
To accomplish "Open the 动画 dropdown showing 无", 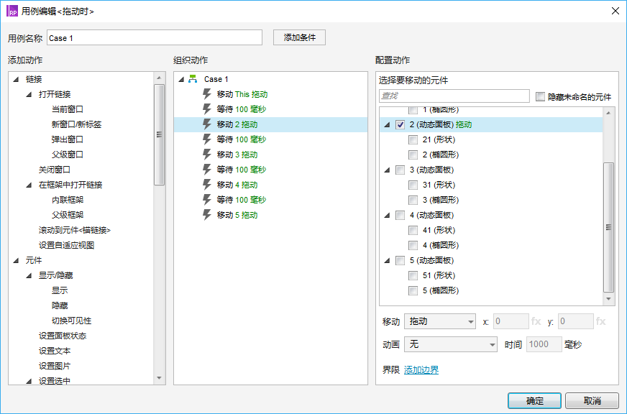I will coord(450,344).
